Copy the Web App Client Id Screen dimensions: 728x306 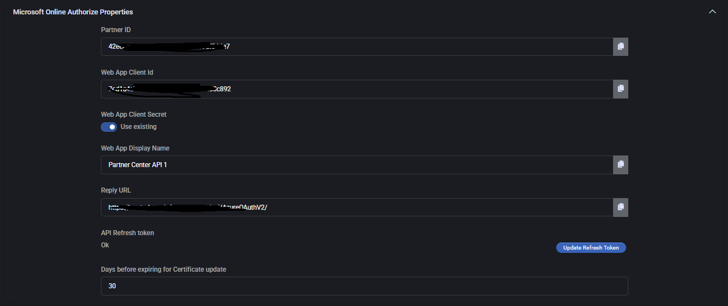pos(621,89)
